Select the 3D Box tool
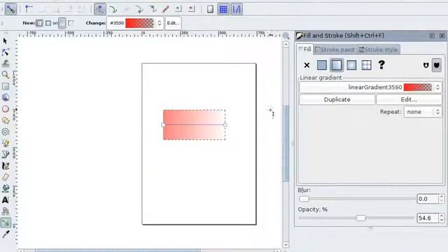This screenshot has width=448, height=252. (x=6, y=97)
